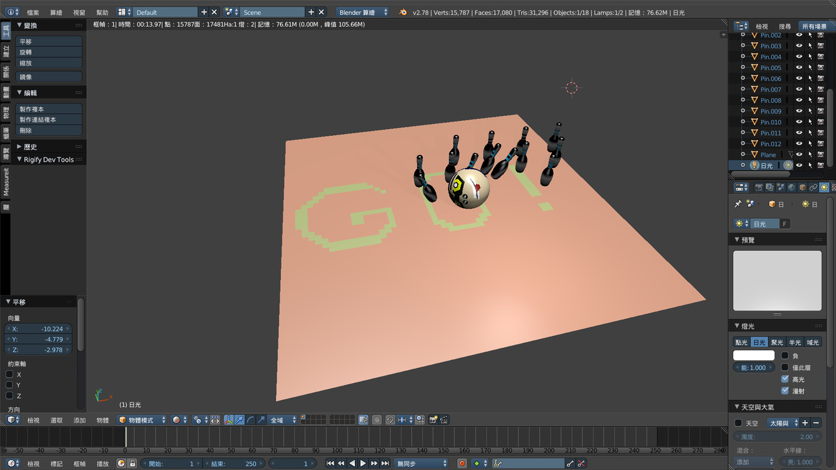
Task: Collapse the 天空與大氣 panel
Action: pos(737,407)
